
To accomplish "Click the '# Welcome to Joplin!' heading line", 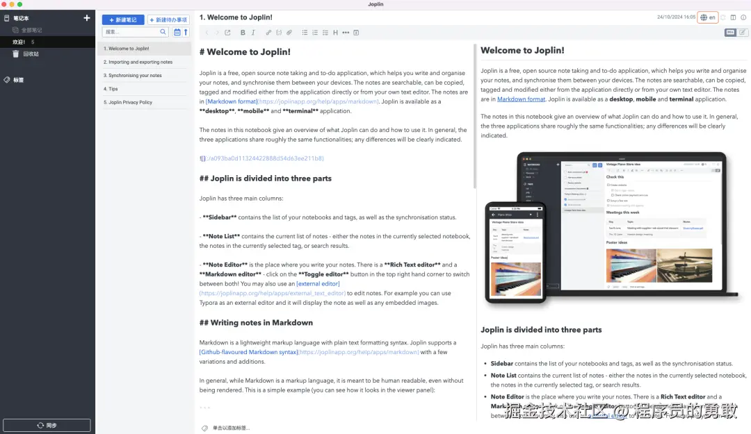I will (245, 51).
